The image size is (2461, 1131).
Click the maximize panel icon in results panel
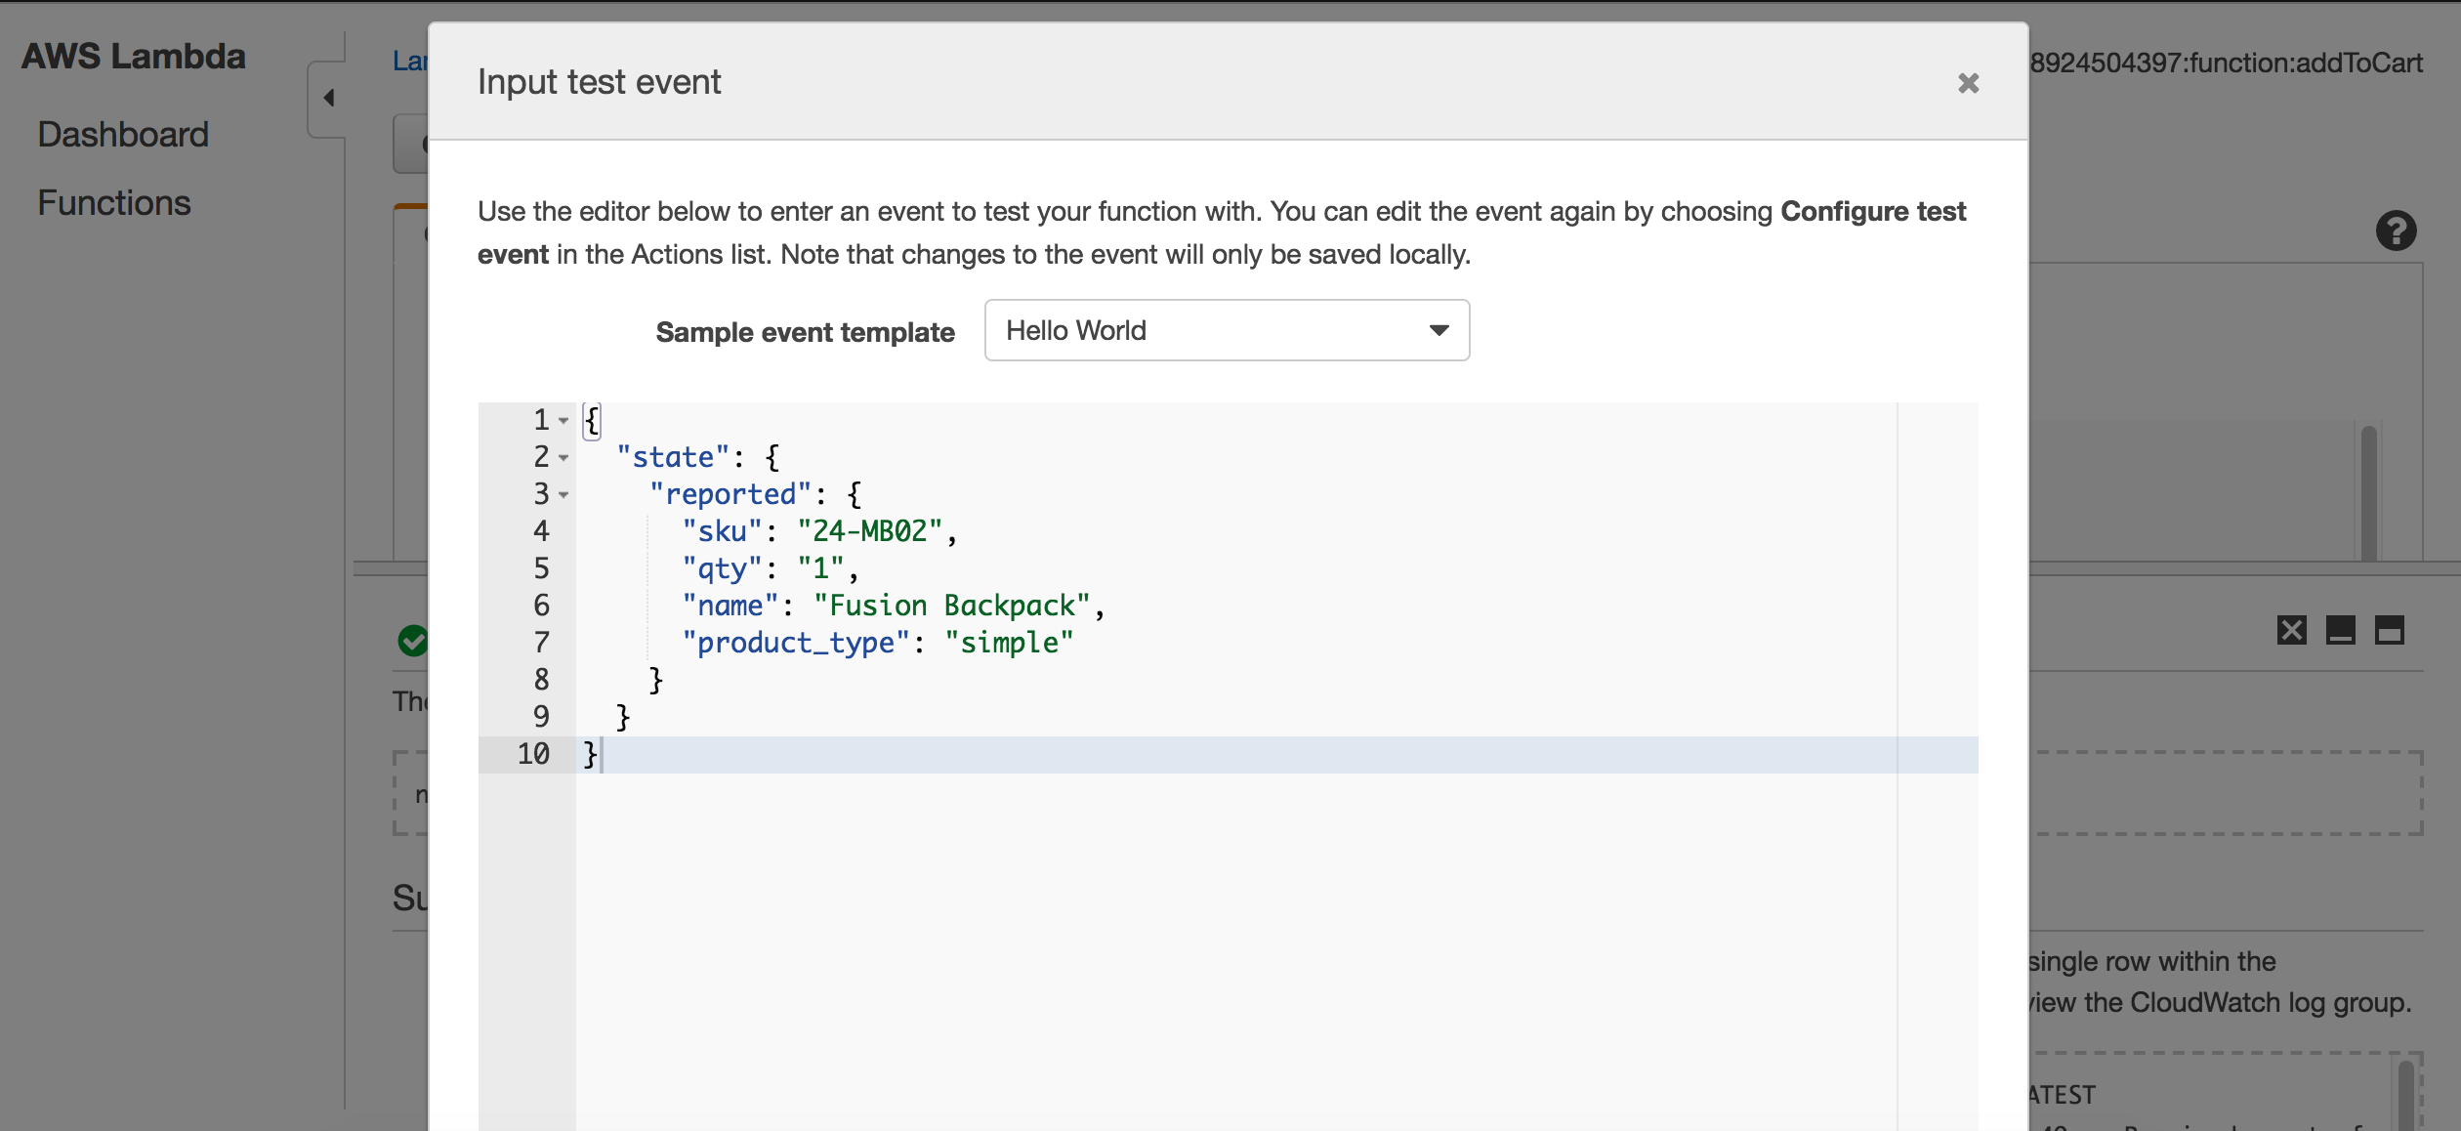pos(2390,630)
